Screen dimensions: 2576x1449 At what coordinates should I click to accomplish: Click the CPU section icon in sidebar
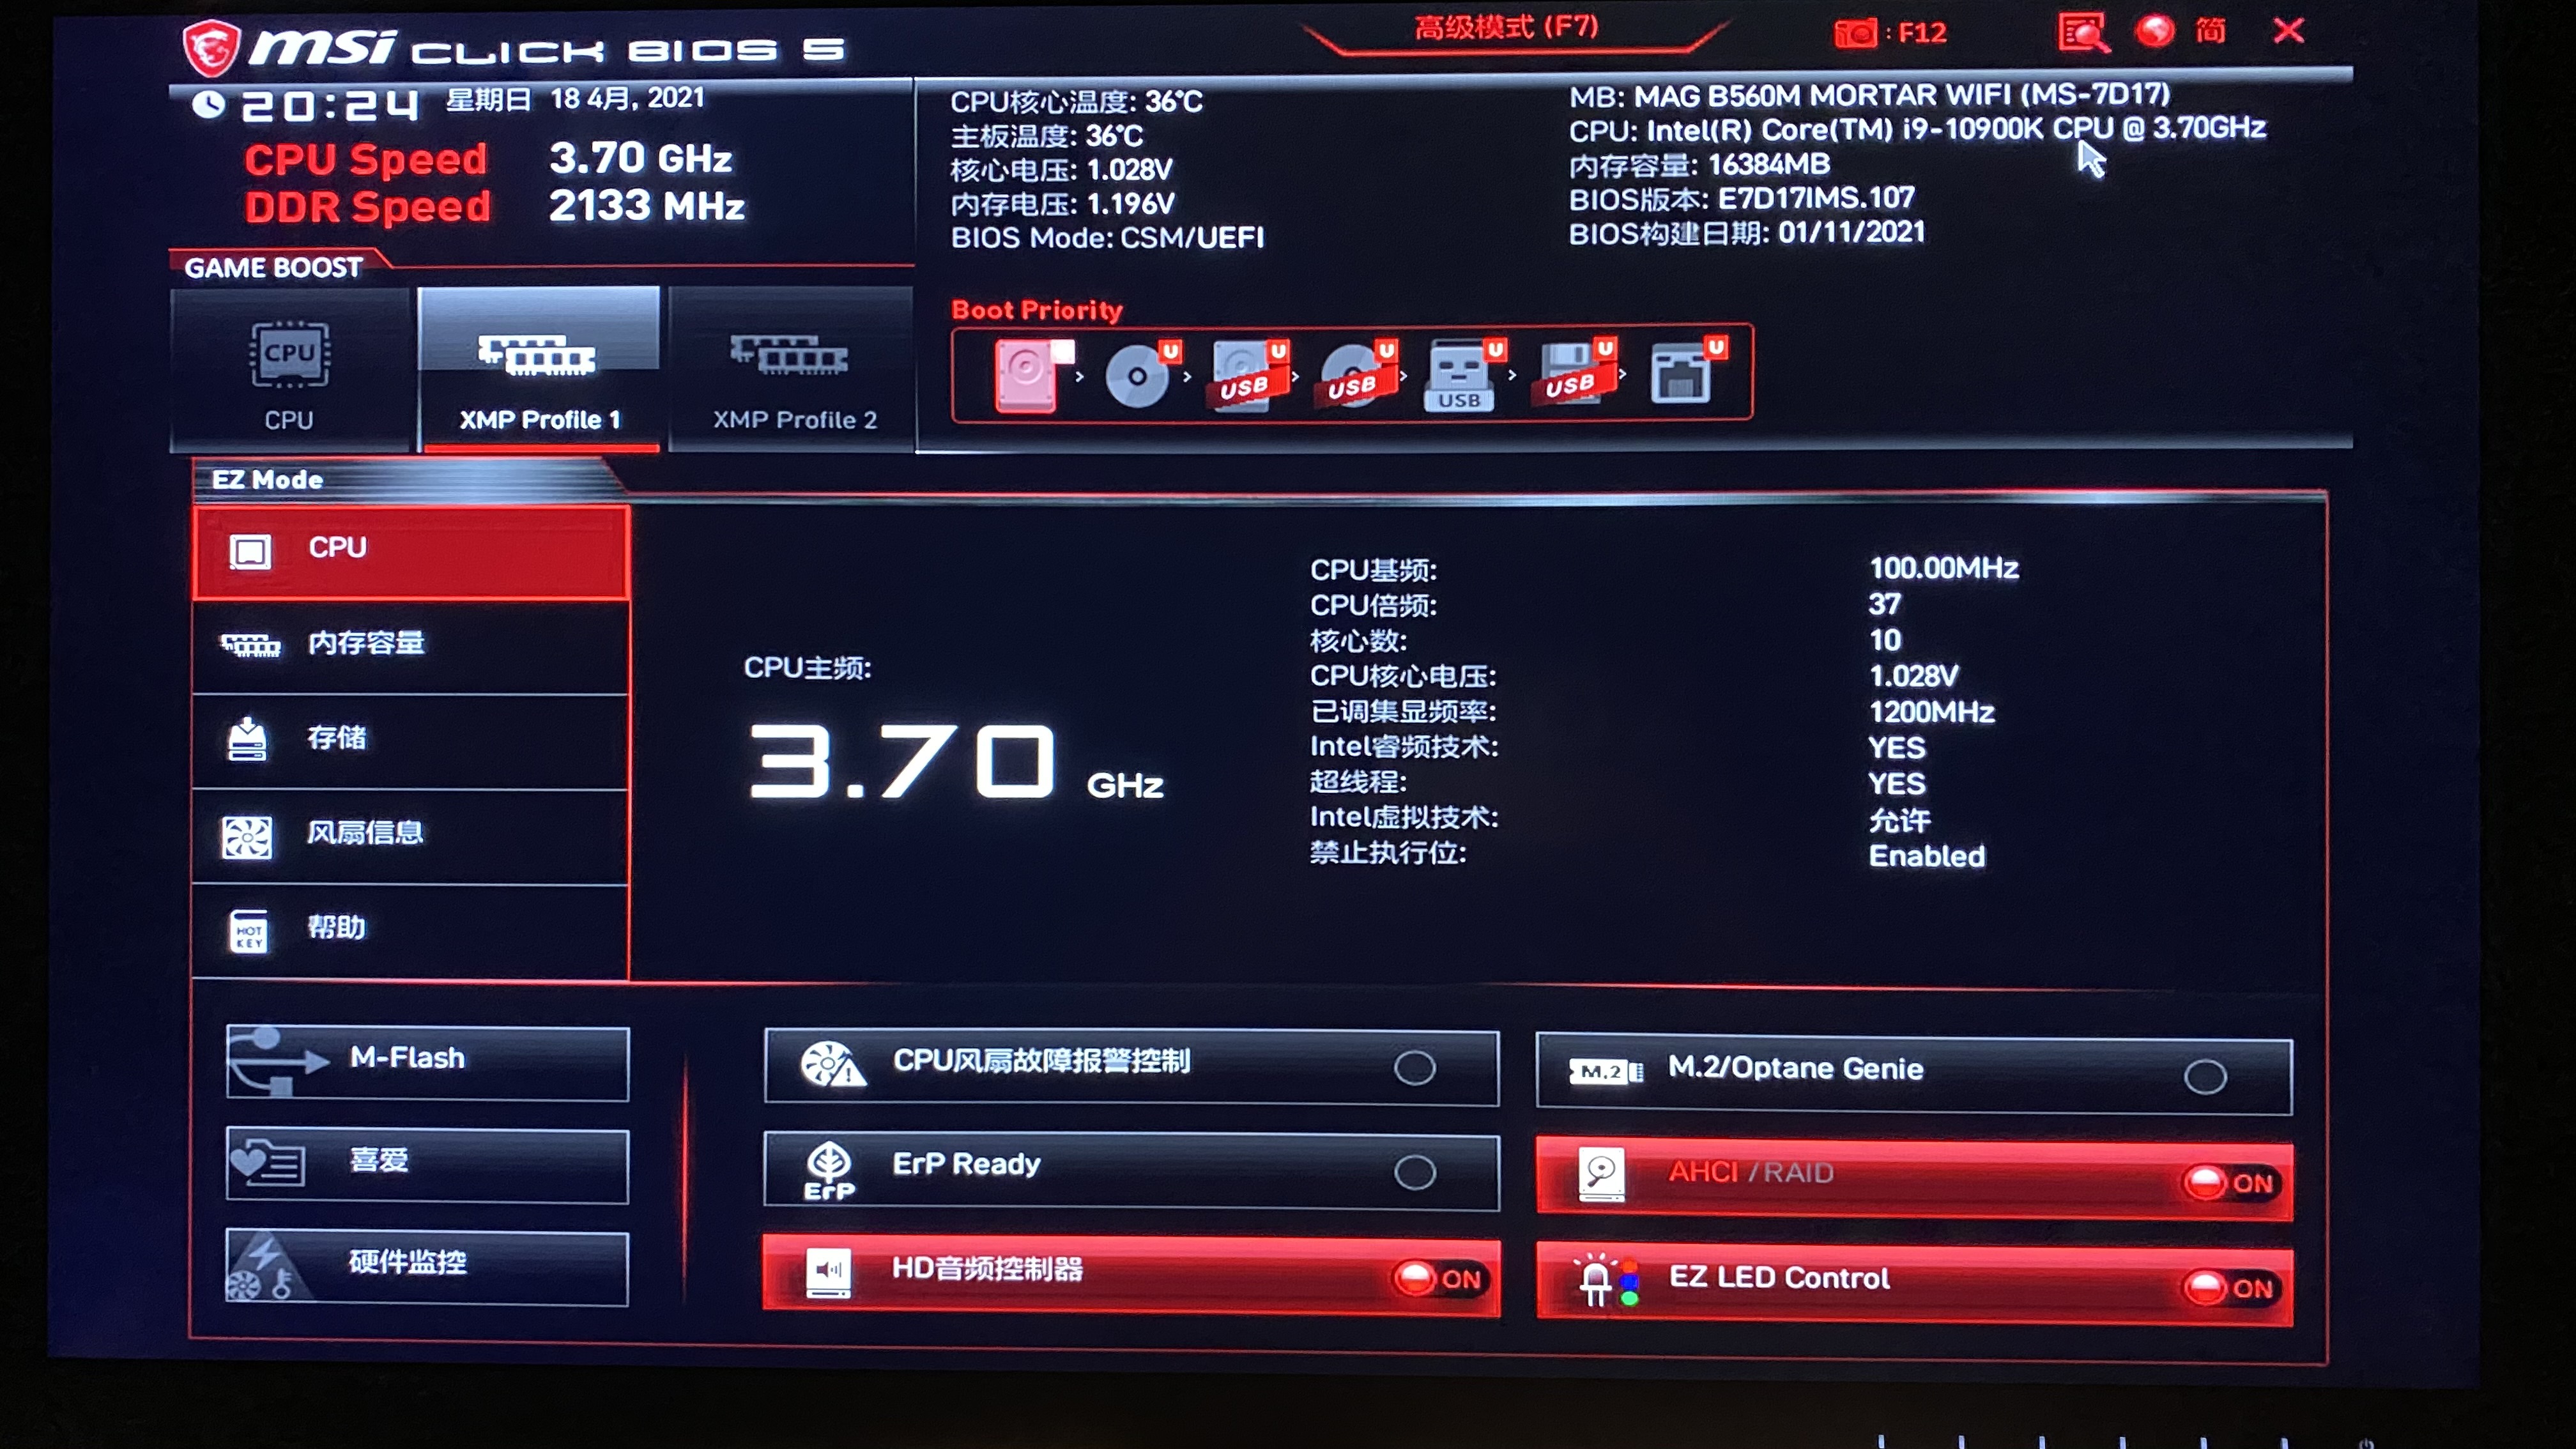(249, 548)
